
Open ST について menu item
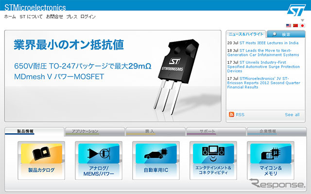coord(31,17)
